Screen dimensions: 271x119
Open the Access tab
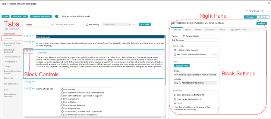pyautogui.click(x=198, y=30)
